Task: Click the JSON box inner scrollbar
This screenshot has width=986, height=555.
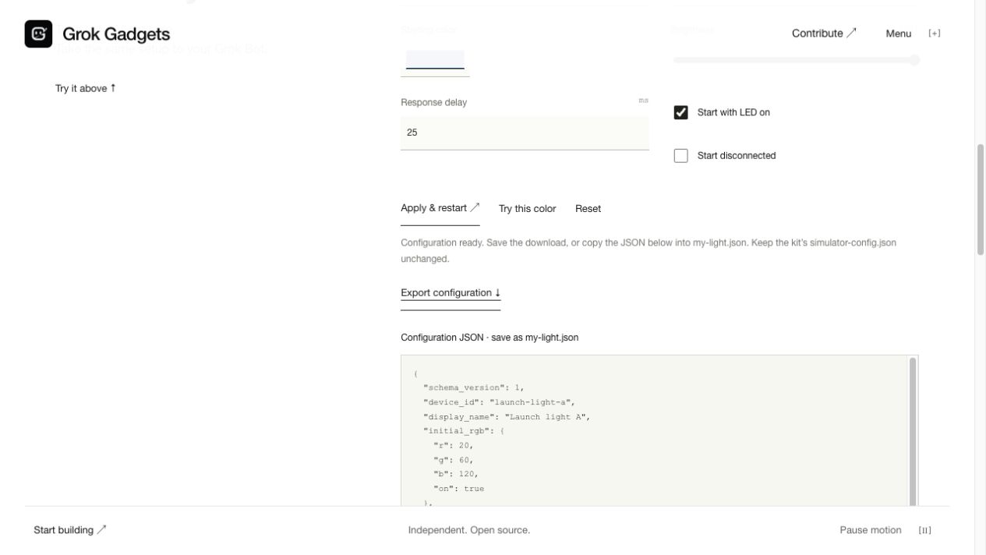Action: [913, 431]
